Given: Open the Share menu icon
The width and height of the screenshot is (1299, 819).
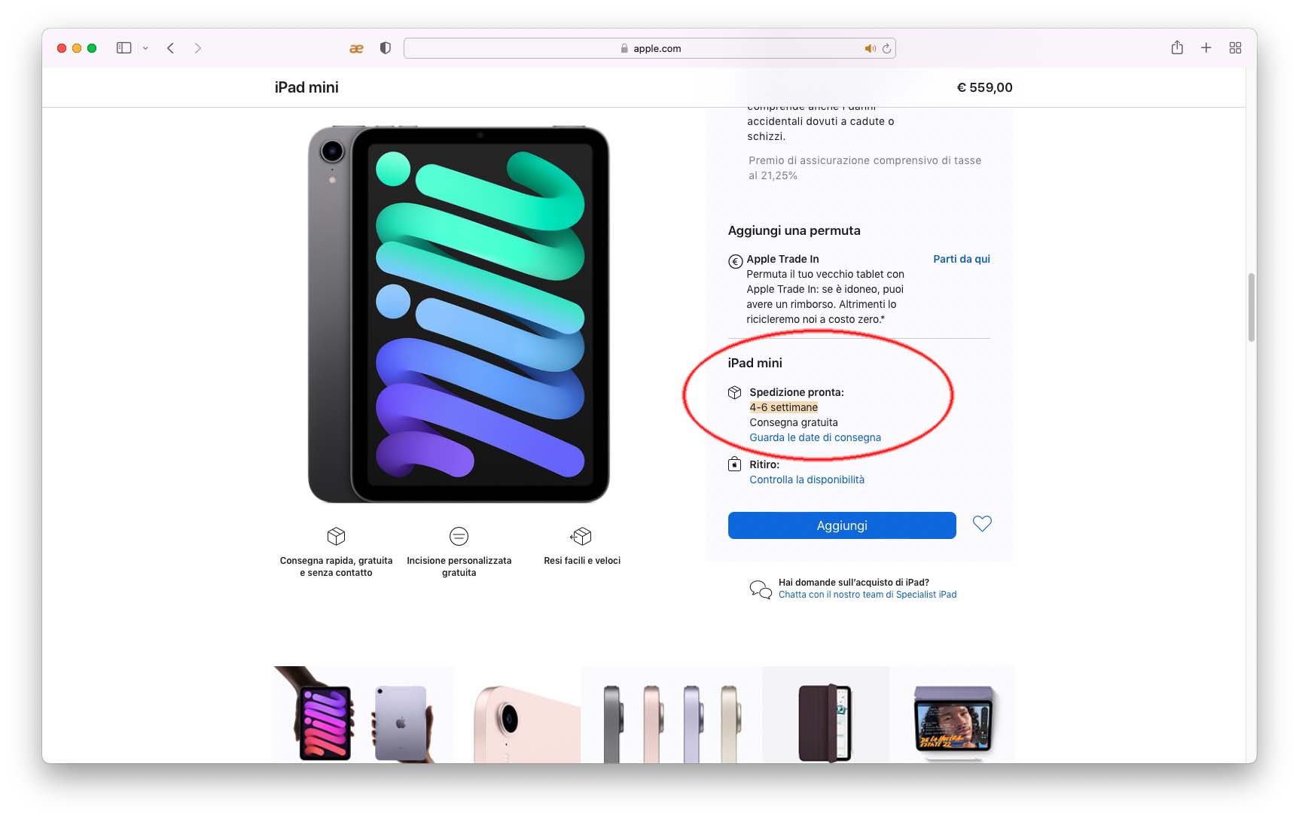Looking at the screenshot, I should click(1177, 47).
